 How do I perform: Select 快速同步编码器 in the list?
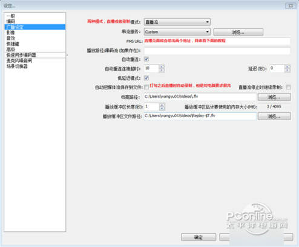coord(34,55)
